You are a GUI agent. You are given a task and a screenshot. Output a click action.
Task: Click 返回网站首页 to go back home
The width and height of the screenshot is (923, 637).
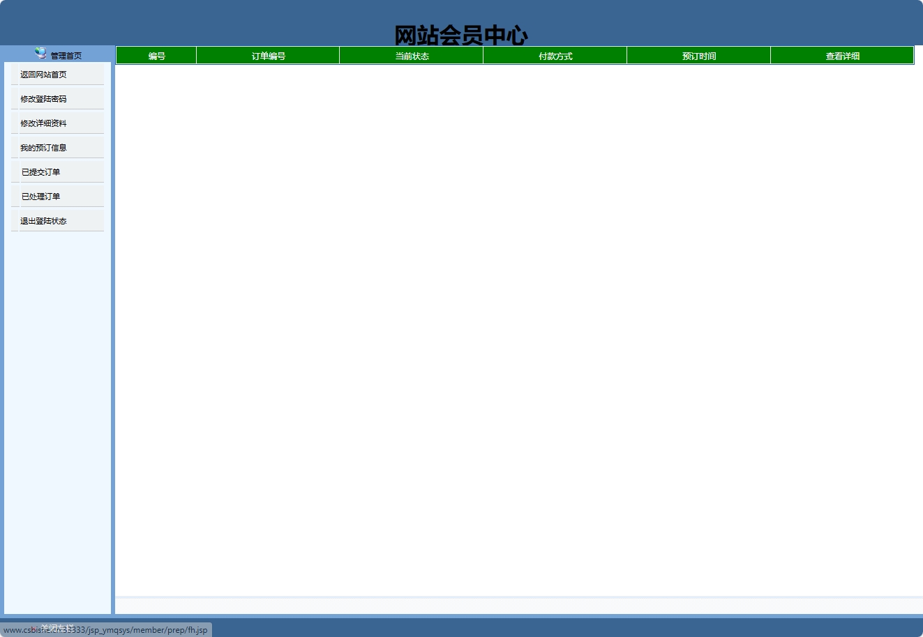pyautogui.click(x=43, y=74)
